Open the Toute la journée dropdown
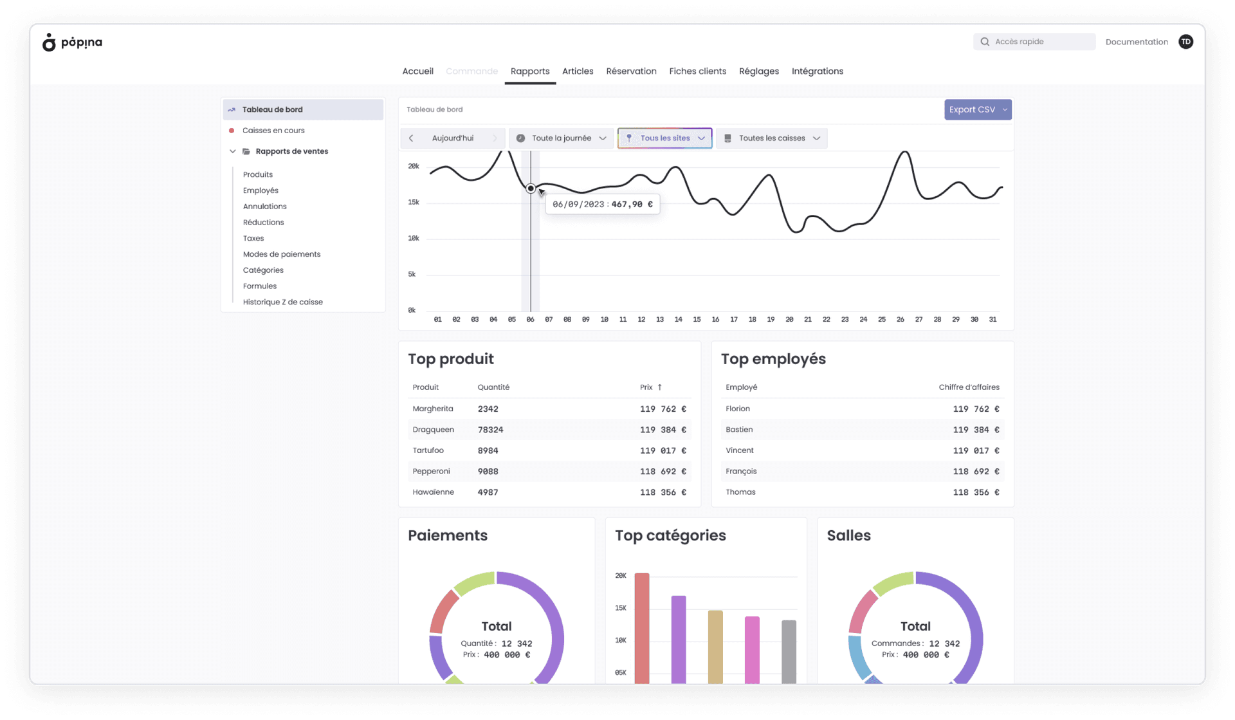Viewport: 1235px width, 720px height. coord(562,138)
